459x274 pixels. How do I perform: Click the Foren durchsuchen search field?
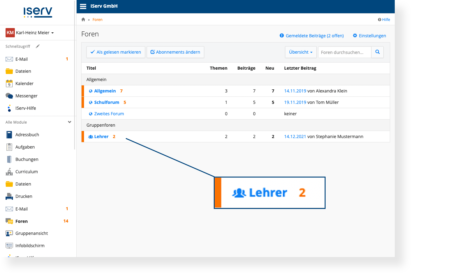(344, 52)
